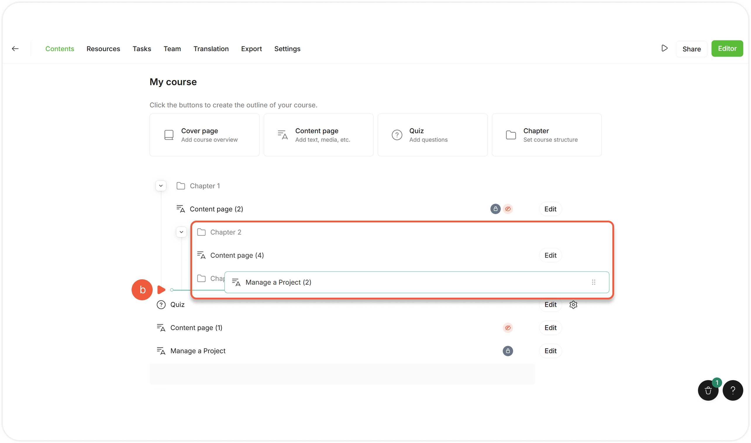
Task: Open the Translation tab
Action: tap(211, 49)
